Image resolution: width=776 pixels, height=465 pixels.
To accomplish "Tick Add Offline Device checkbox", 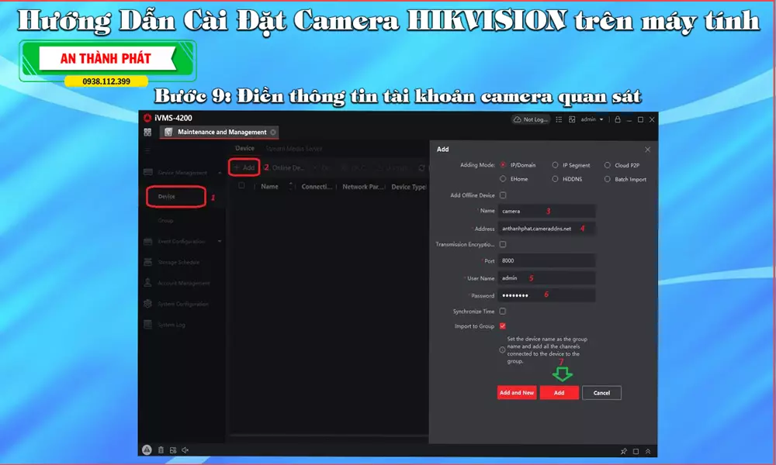I will point(503,195).
